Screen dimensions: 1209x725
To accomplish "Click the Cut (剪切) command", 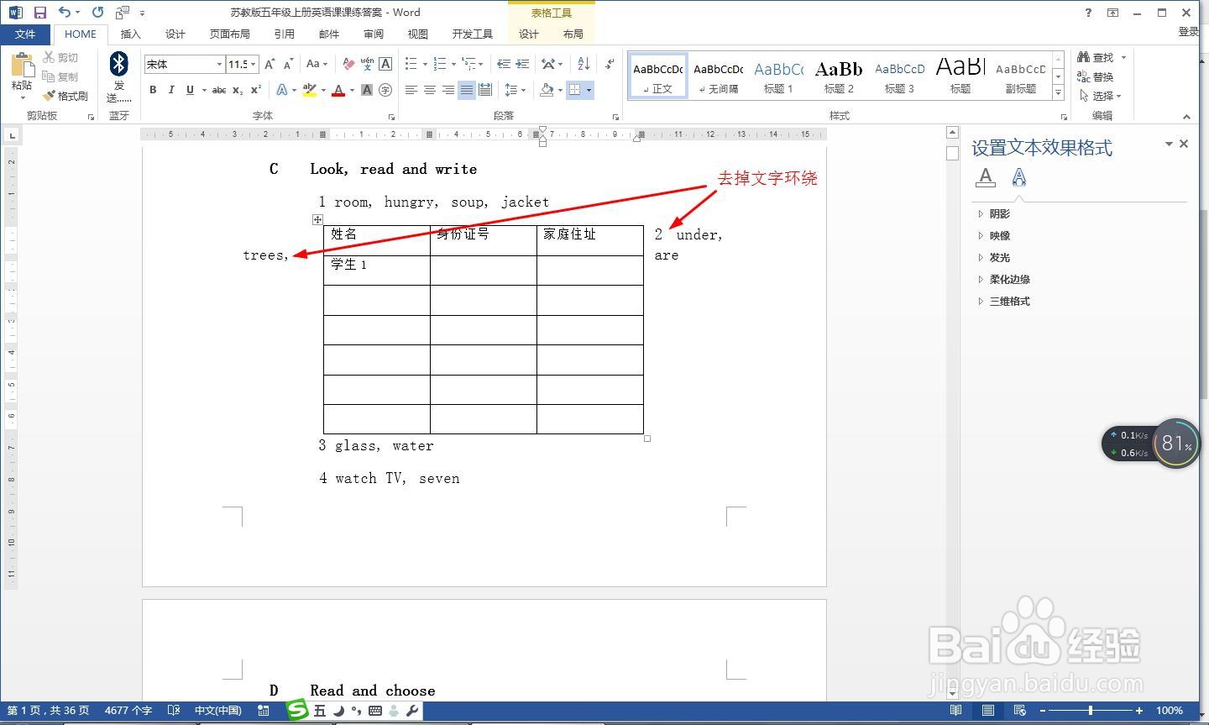I will pyautogui.click(x=61, y=57).
